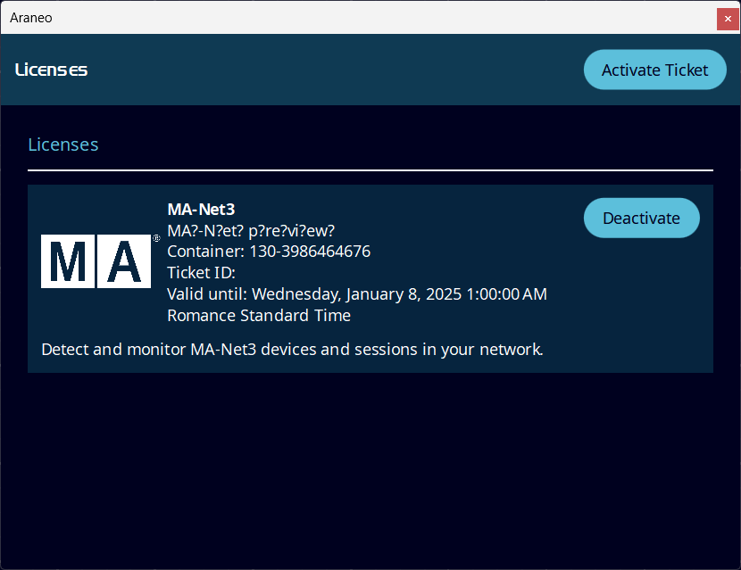Click the white divider line under Licenses
The height and width of the screenshot is (570, 741).
370,169
